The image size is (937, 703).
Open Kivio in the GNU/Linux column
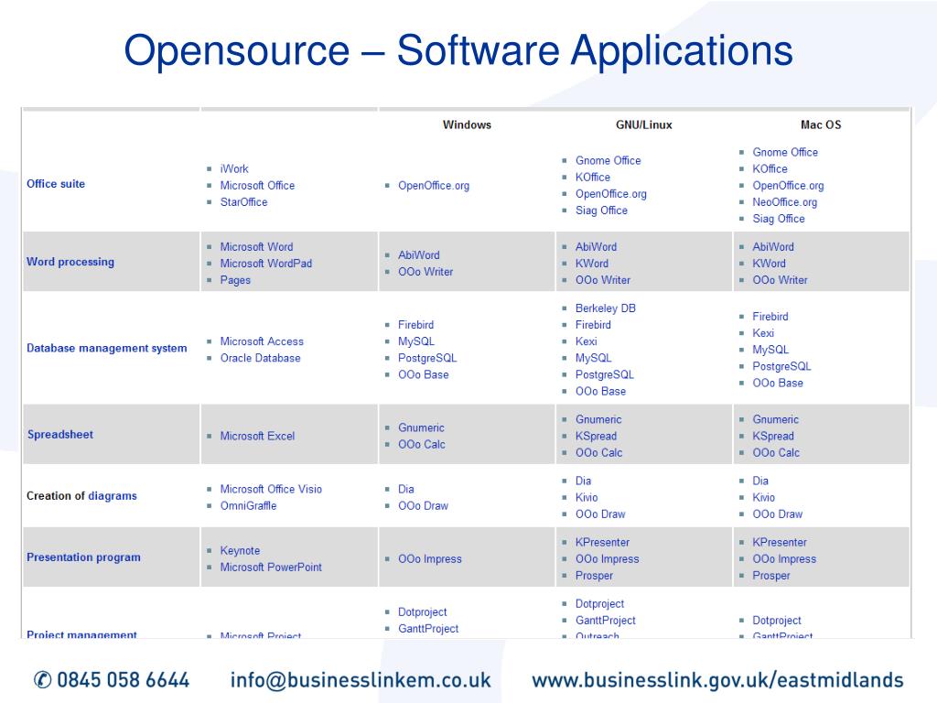(587, 497)
